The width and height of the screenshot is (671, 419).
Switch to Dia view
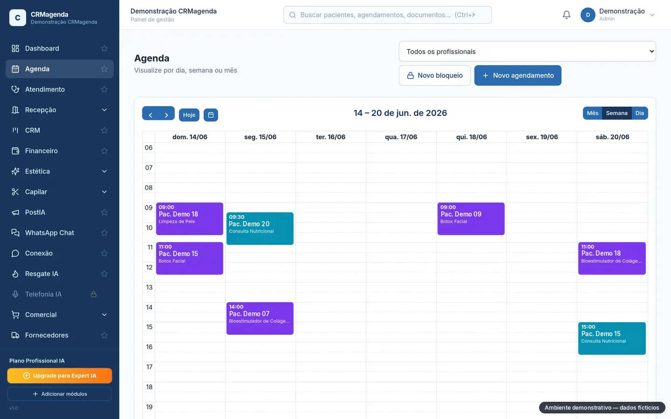(x=640, y=113)
